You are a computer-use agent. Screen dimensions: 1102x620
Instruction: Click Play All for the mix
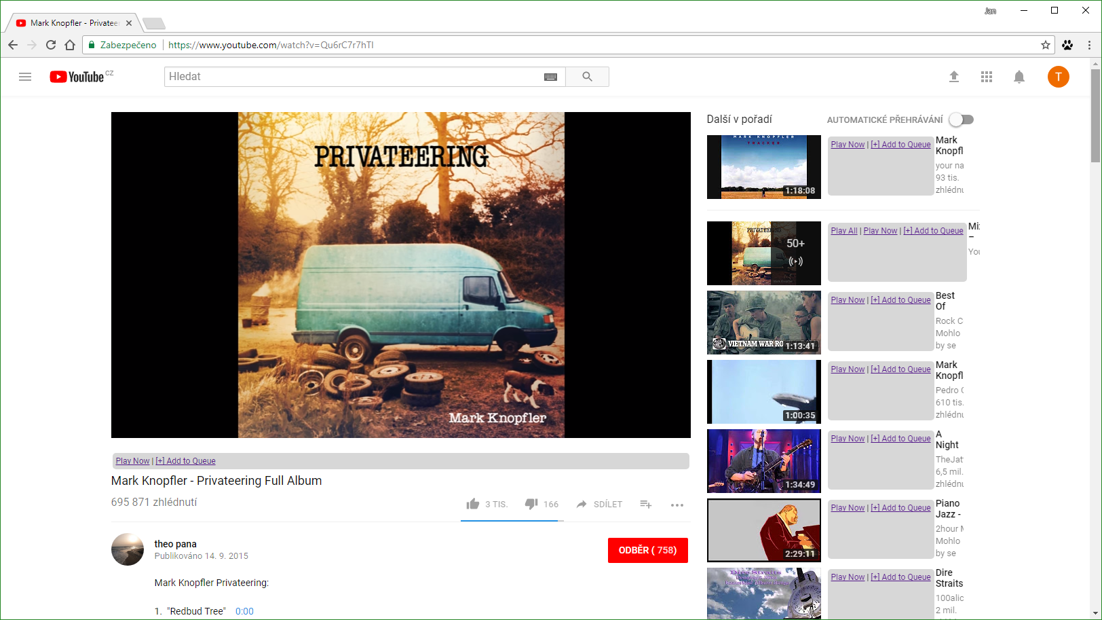(x=844, y=231)
